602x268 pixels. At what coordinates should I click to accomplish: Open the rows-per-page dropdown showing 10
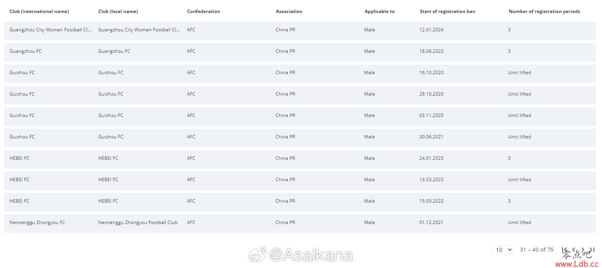[x=503, y=250]
